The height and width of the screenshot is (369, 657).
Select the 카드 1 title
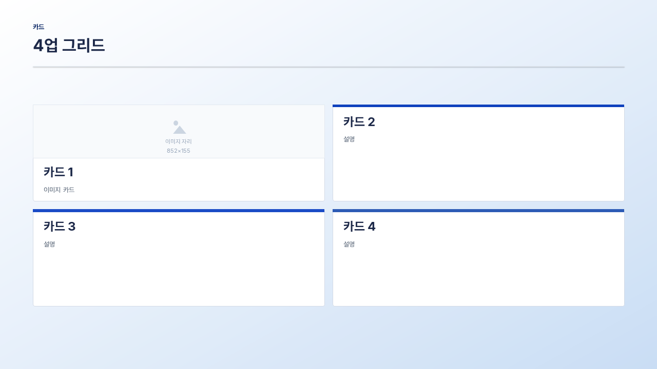click(x=59, y=172)
